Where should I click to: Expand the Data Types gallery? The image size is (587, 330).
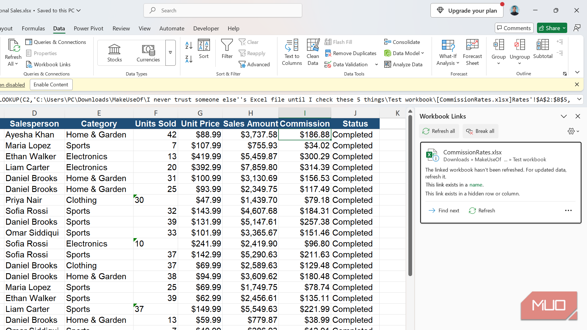click(170, 53)
